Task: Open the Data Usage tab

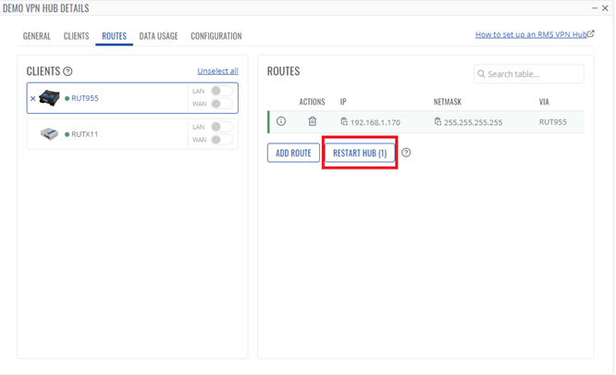Action: (x=158, y=36)
